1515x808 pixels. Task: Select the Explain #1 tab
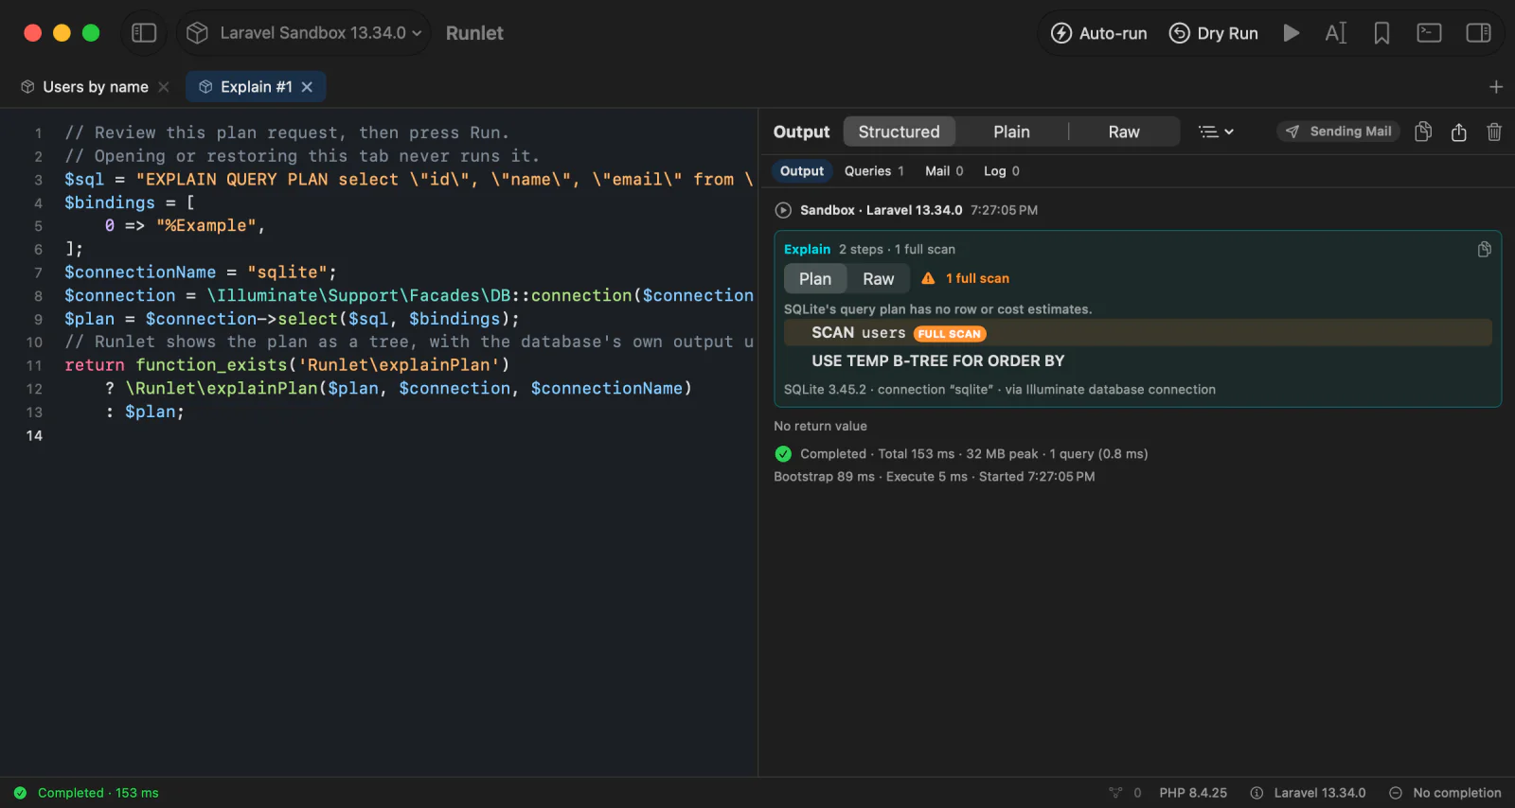[256, 87]
